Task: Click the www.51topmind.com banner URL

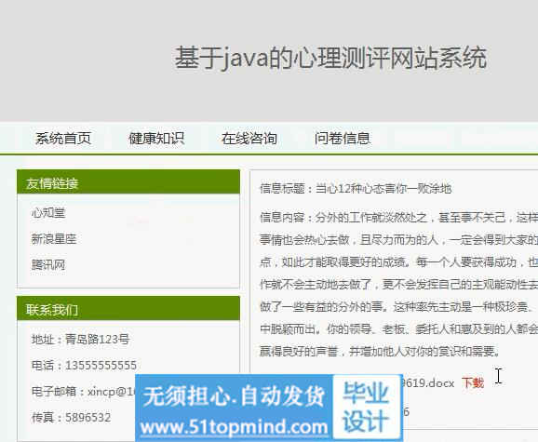Action: (x=235, y=427)
